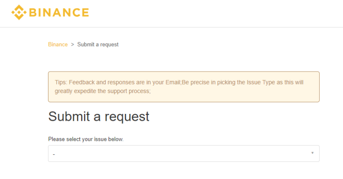
Task: Click the Email mention in tips banner
Action: pyautogui.click(x=172, y=82)
